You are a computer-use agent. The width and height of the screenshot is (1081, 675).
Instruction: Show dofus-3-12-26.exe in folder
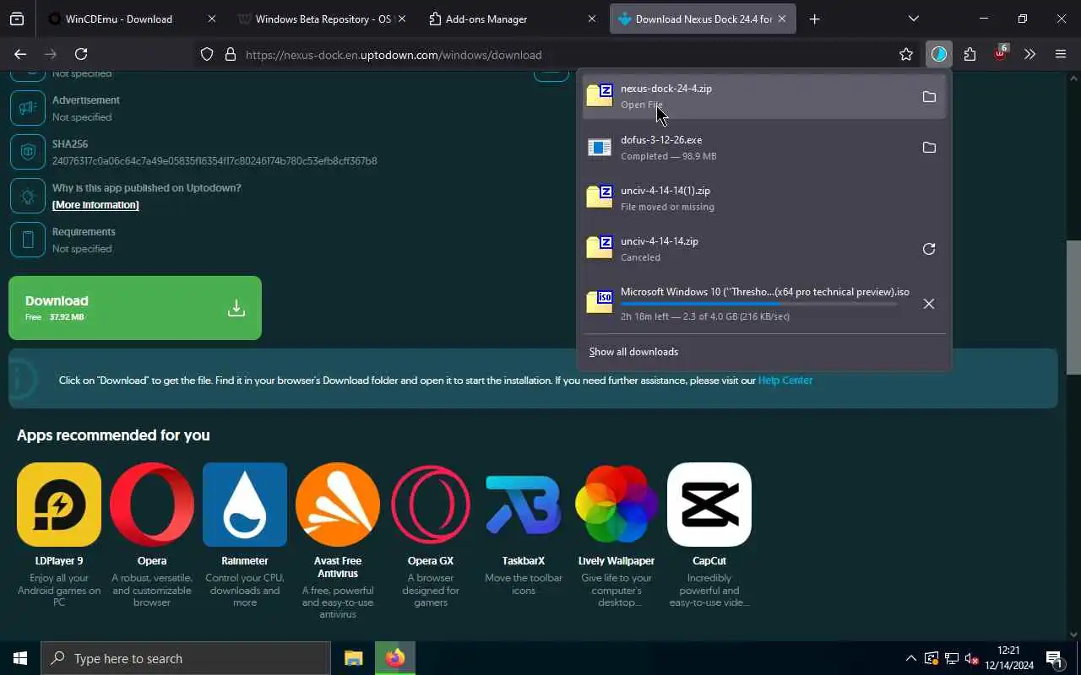[929, 148]
